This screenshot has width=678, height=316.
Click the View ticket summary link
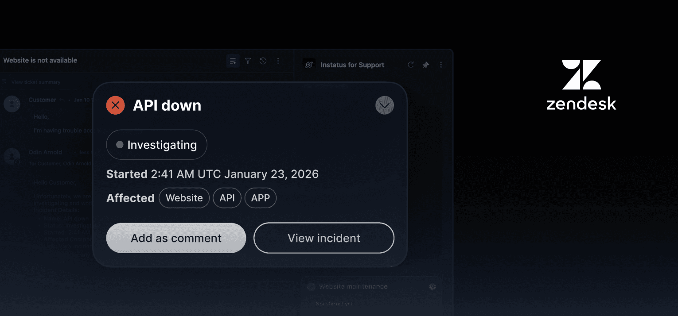36,82
